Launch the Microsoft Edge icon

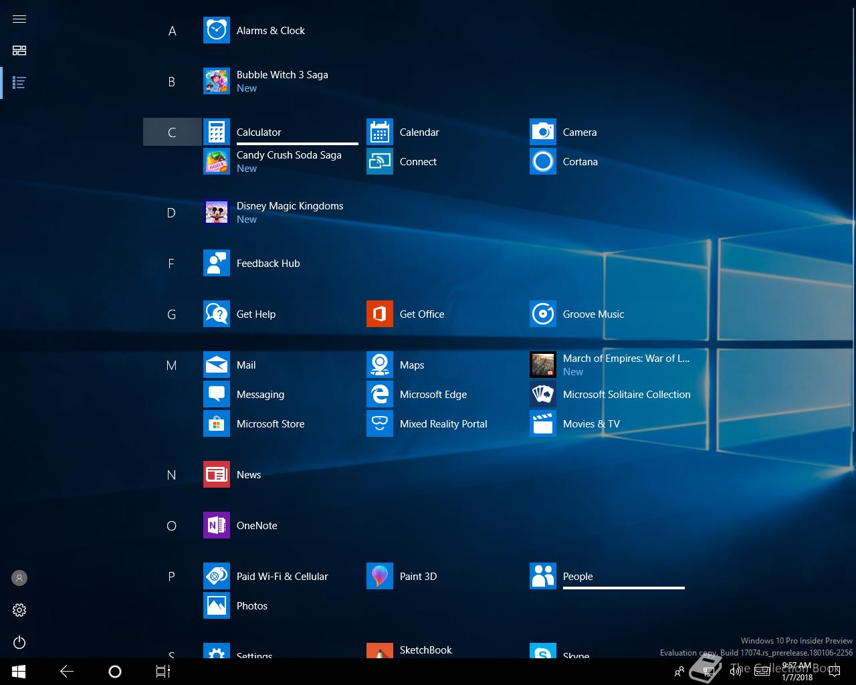380,395
